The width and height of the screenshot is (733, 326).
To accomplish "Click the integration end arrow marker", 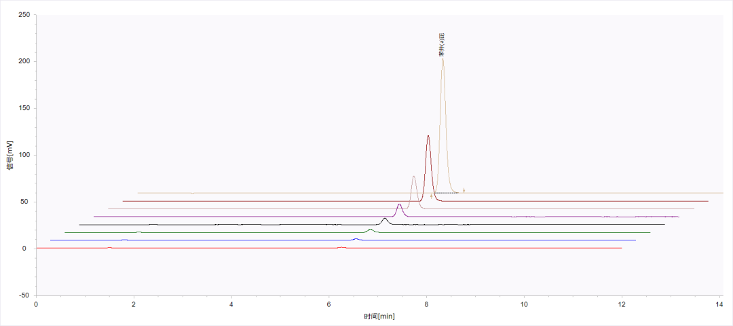I will 464,190.
